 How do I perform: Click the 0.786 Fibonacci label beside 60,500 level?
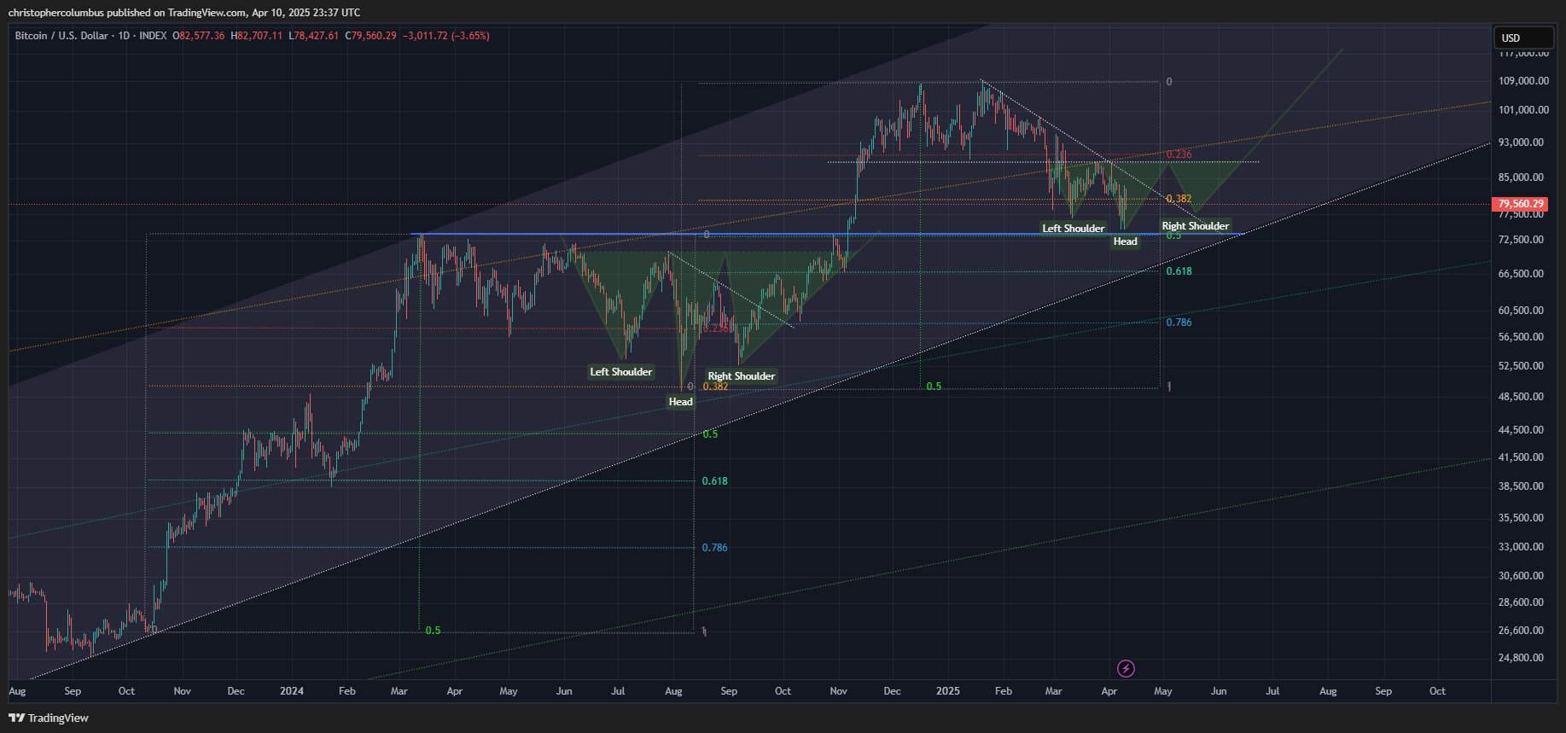1179,323
